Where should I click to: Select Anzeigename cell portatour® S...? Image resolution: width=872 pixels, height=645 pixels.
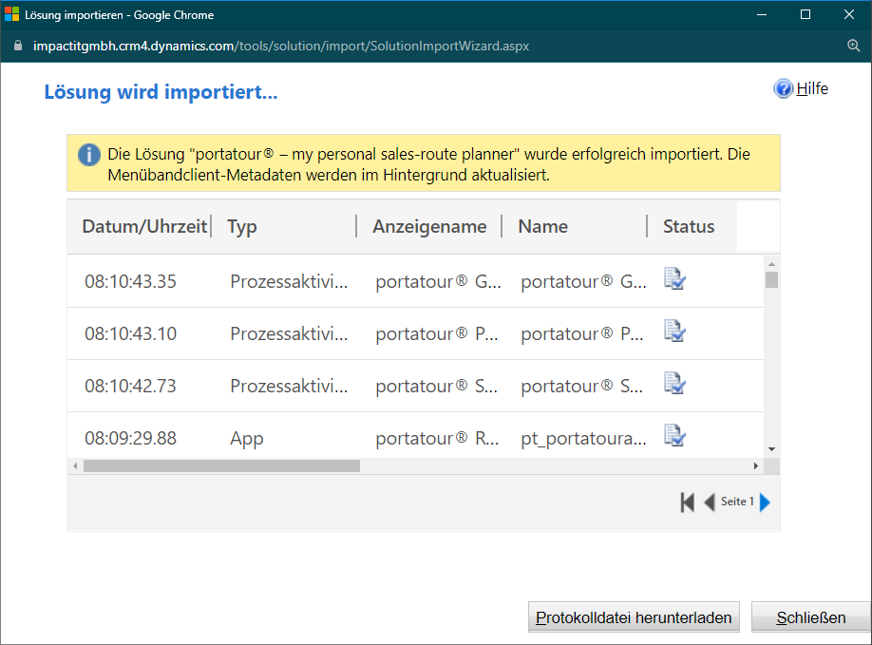pyautogui.click(x=437, y=386)
